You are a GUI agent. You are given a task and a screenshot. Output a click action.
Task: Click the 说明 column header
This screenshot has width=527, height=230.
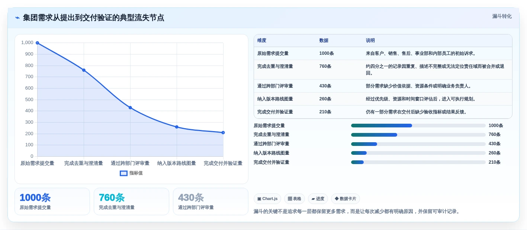(370, 41)
